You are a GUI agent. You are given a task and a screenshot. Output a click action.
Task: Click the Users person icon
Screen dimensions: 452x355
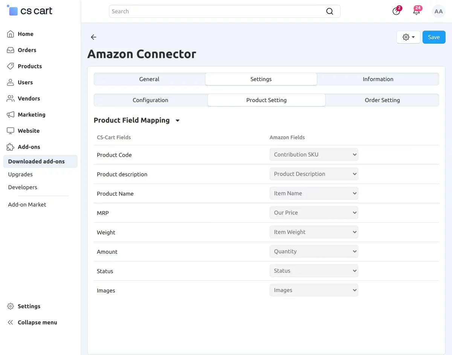pos(11,82)
